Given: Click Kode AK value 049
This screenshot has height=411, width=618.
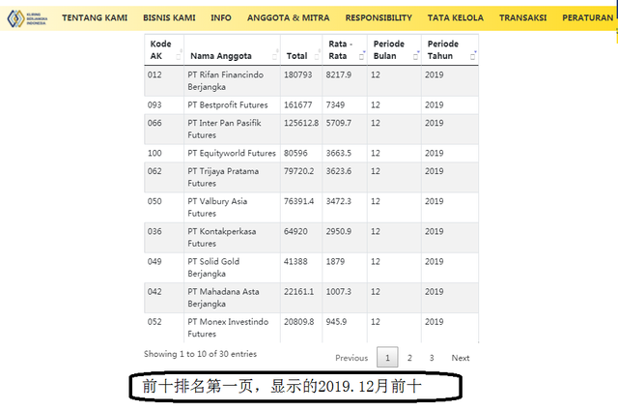Looking at the screenshot, I should [x=154, y=261].
